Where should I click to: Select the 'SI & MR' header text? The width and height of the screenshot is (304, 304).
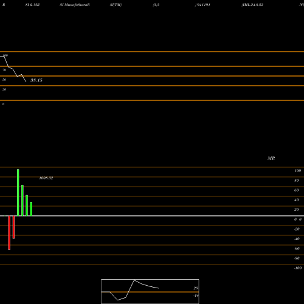32,5
